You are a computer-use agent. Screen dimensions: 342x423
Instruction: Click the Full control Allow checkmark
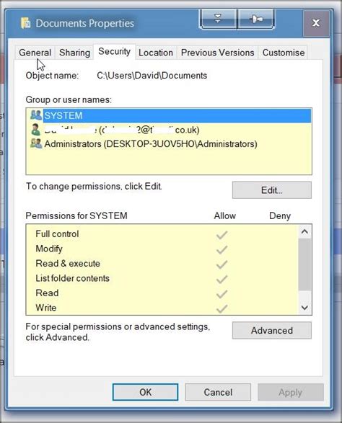[x=222, y=235]
